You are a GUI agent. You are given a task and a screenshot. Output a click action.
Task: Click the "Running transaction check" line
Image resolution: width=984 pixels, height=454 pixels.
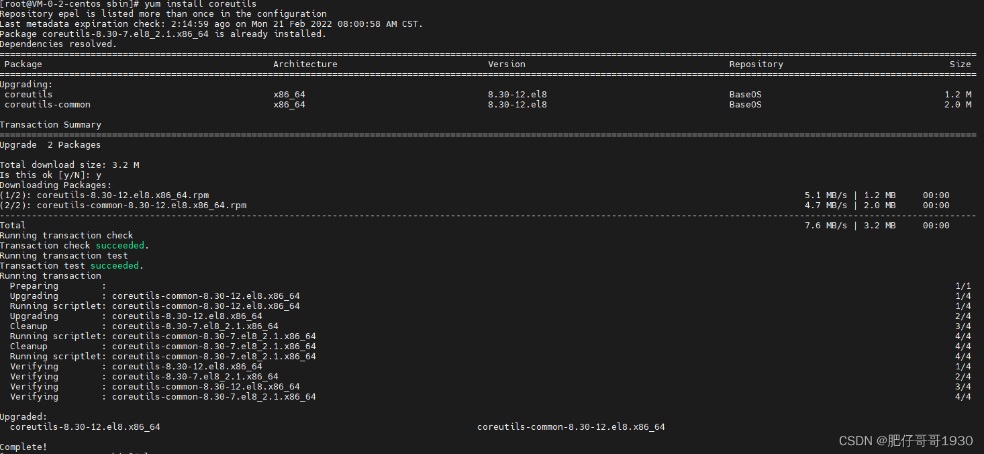[x=66, y=236]
